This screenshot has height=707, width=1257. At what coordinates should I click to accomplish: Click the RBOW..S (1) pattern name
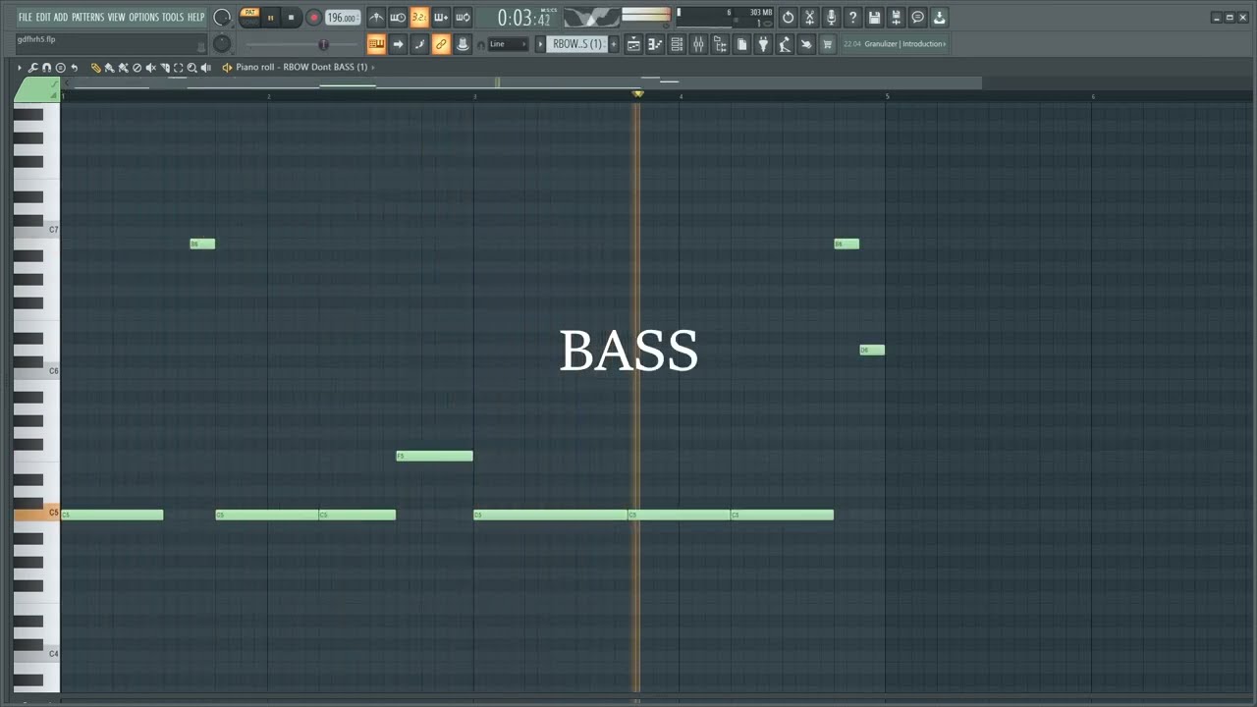point(577,44)
